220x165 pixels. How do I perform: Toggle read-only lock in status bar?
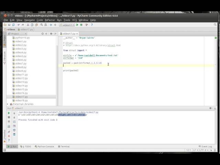pyautogui.click(x=211, y=150)
